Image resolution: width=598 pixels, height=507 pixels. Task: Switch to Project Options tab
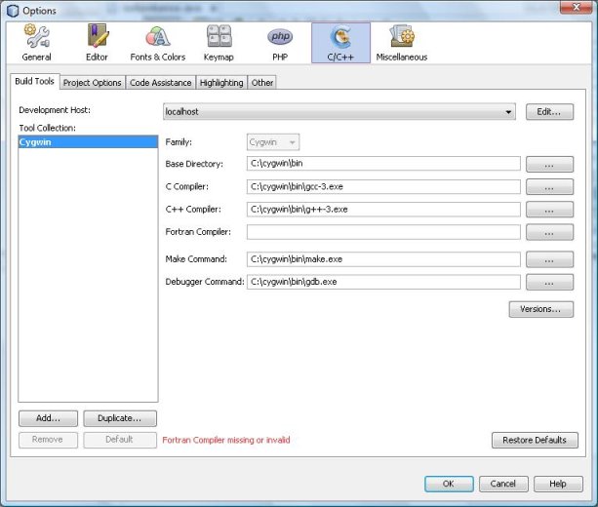[93, 83]
